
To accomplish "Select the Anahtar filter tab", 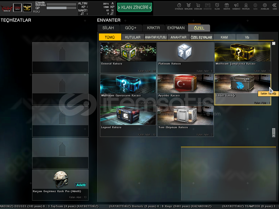I will [178, 37].
